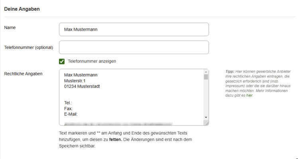Click the "Deine Angaben" section heading
The image size is (298, 159).
(22, 9)
